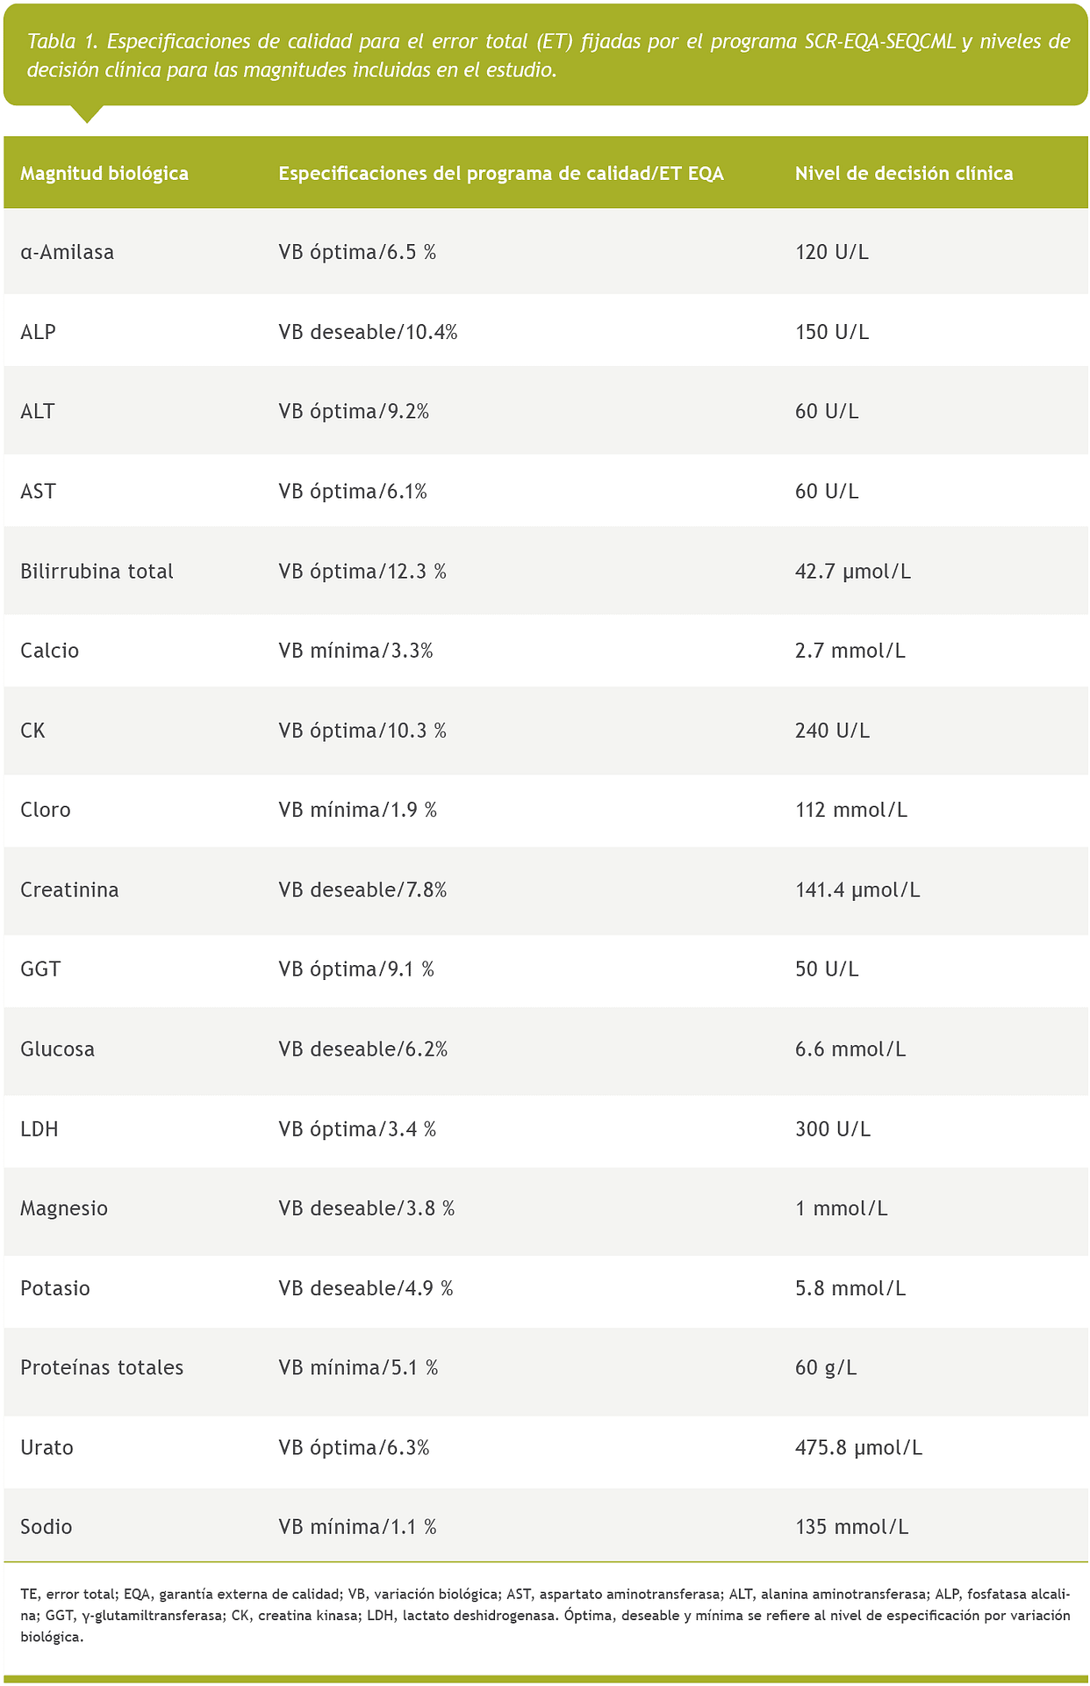1090x1686 pixels.
Task: Click the 'Especificaciones del programa de calidad/ET EQA' header
Action: pos(500,173)
